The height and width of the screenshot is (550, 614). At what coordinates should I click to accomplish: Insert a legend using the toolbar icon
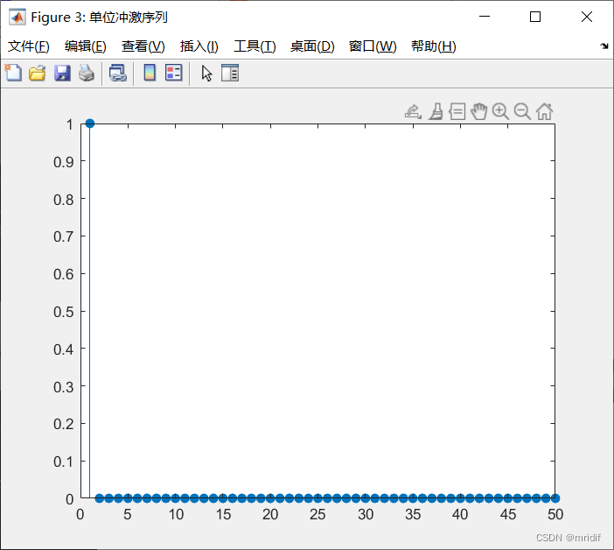[174, 73]
